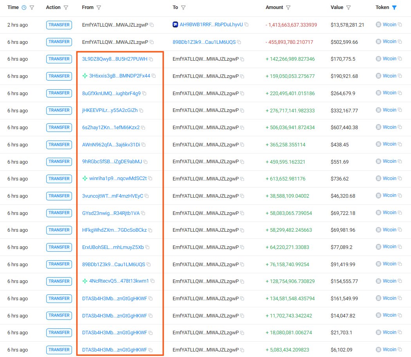Copy the ErxUBohSEL...mhLmuyZ5Xb address

[147, 247]
